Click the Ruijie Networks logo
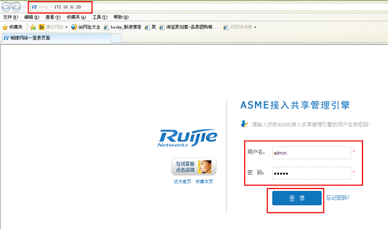The image size is (388, 229). coord(187,138)
